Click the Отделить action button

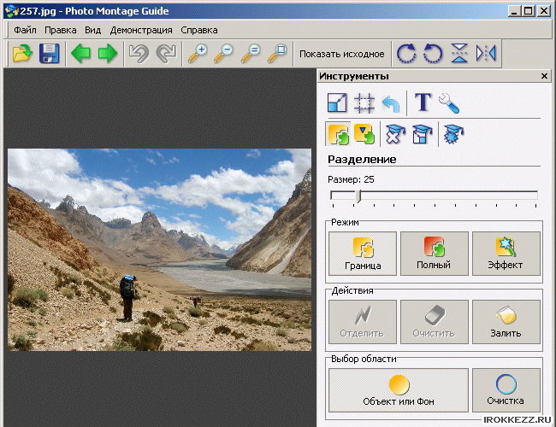point(363,322)
